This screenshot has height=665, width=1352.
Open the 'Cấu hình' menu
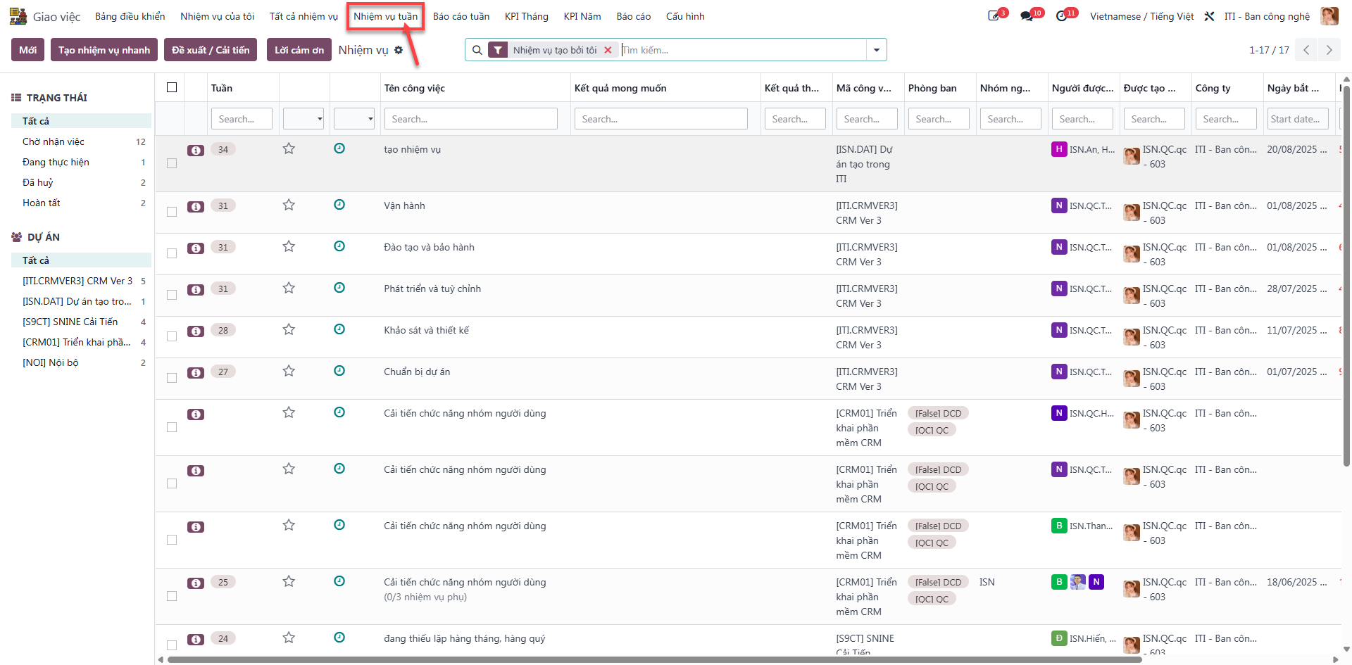(685, 16)
